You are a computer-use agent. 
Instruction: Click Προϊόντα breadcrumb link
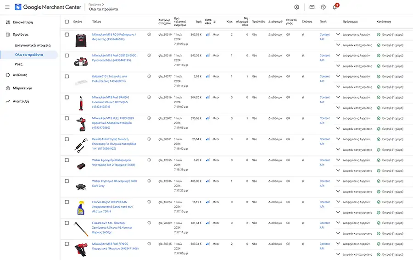[95, 5]
